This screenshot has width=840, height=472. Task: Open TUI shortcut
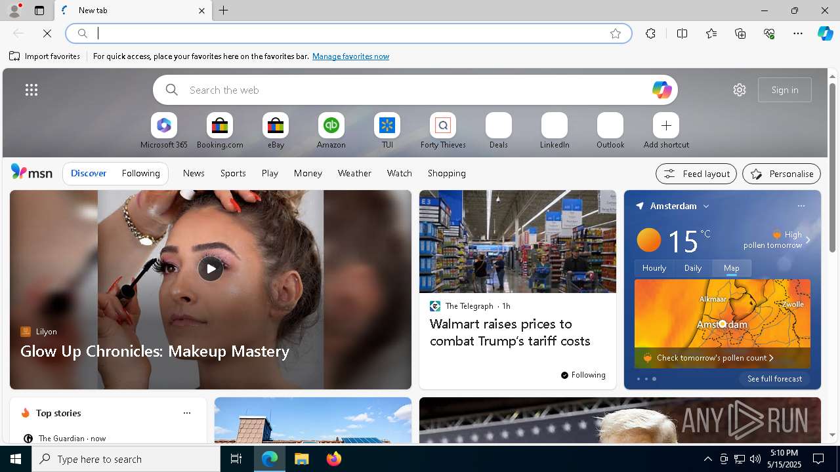click(387, 131)
